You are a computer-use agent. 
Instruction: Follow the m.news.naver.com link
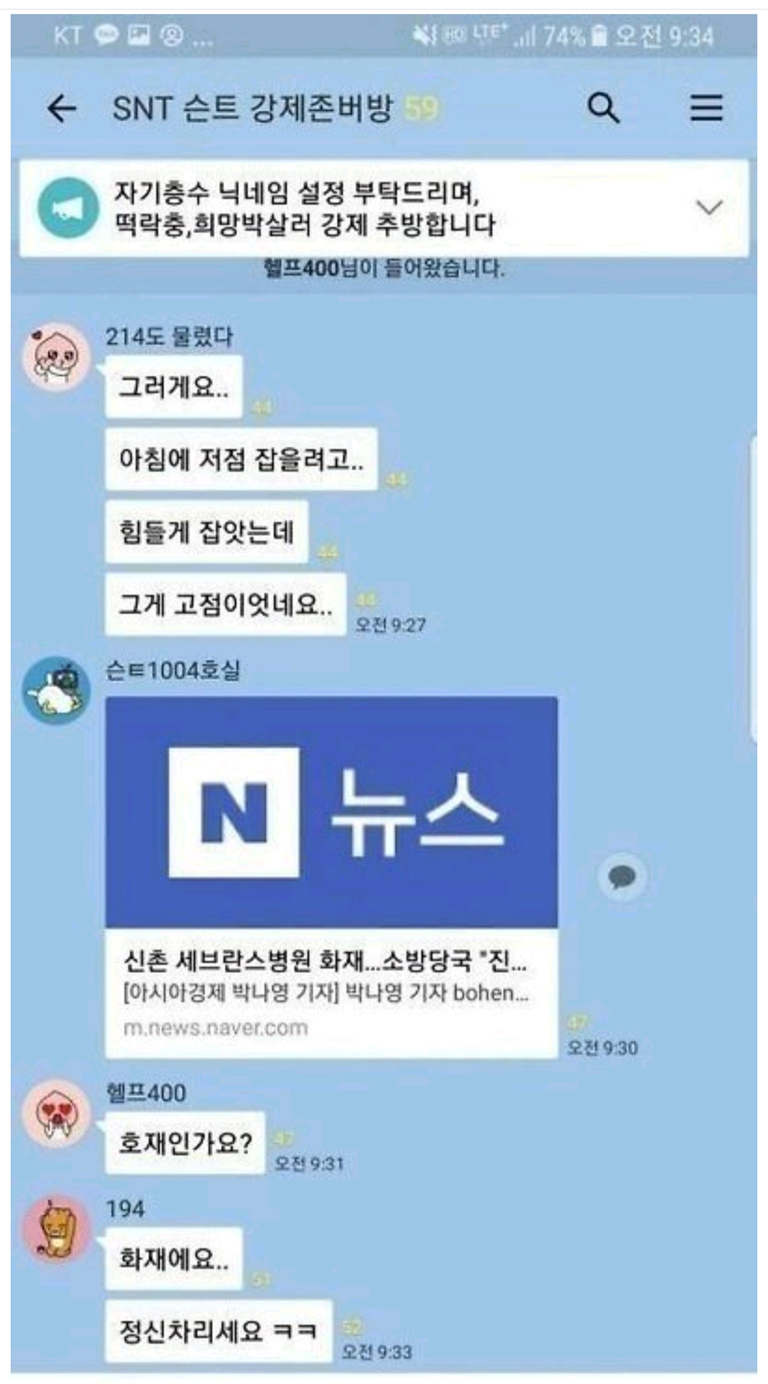click(x=216, y=1027)
